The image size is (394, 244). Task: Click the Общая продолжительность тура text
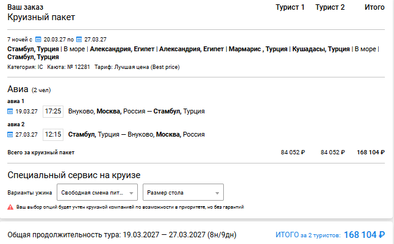click(x=122, y=235)
